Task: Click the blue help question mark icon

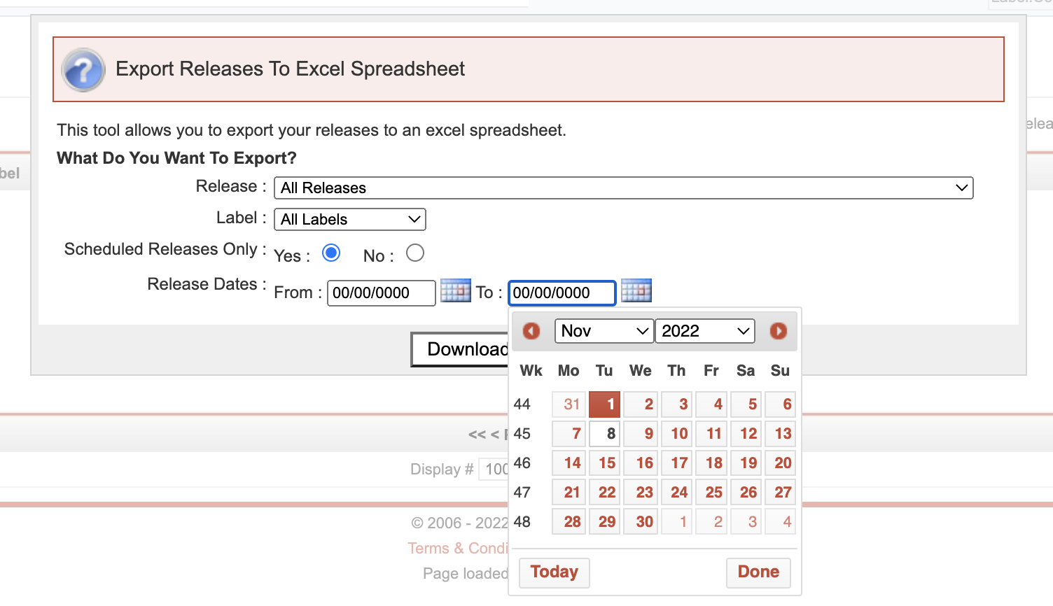Action: [83, 70]
